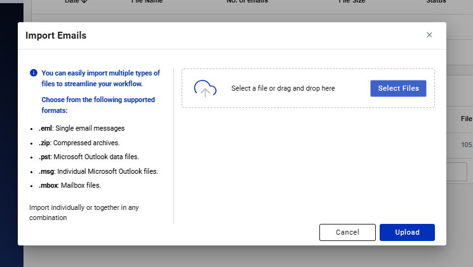Click the '.pst: Microsoft Outlook data files.' line
The image size is (473, 267).
click(89, 157)
